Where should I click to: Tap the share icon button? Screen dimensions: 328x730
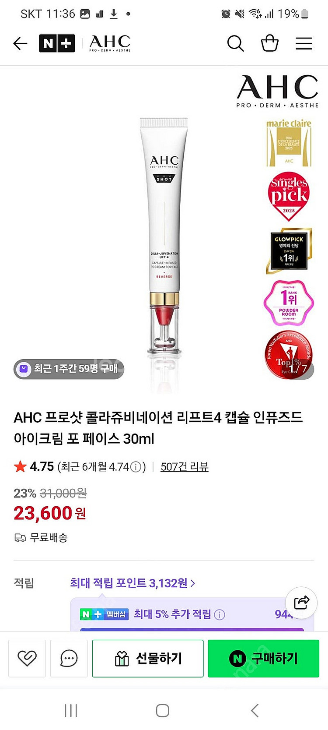[x=301, y=603]
